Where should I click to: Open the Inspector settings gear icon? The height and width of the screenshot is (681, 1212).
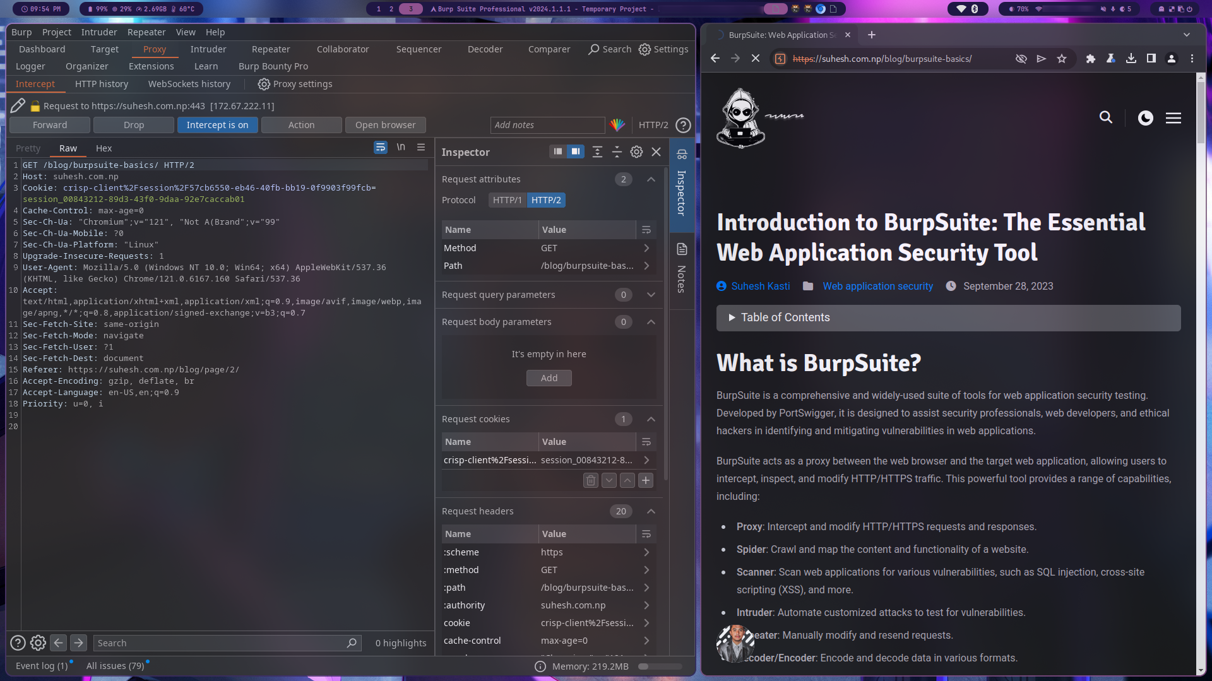[x=636, y=152]
